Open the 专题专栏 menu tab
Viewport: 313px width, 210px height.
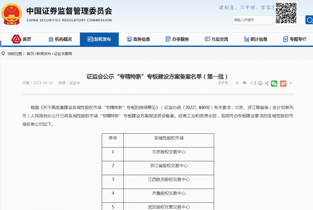point(295,39)
